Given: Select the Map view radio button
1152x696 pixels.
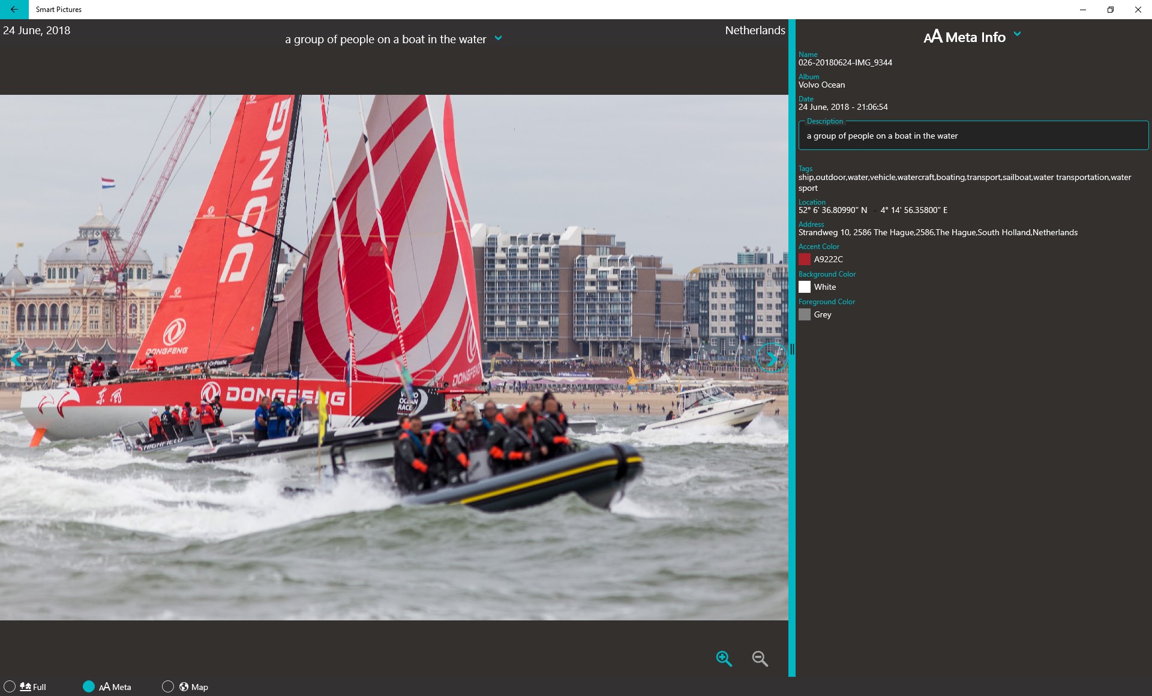Looking at the screenshot, I should point(168,686).
